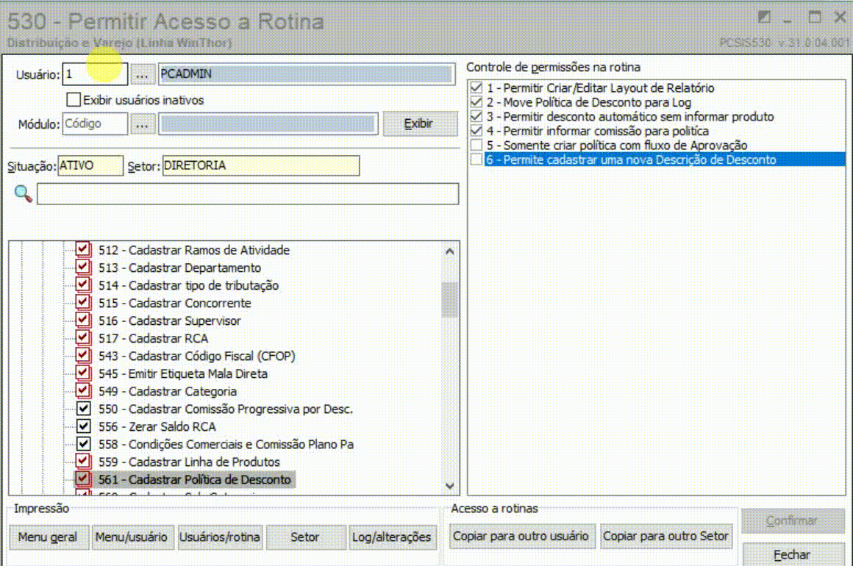Toggle checkbox for 561 Cadastrar Política de Desconto

point(82,479)
